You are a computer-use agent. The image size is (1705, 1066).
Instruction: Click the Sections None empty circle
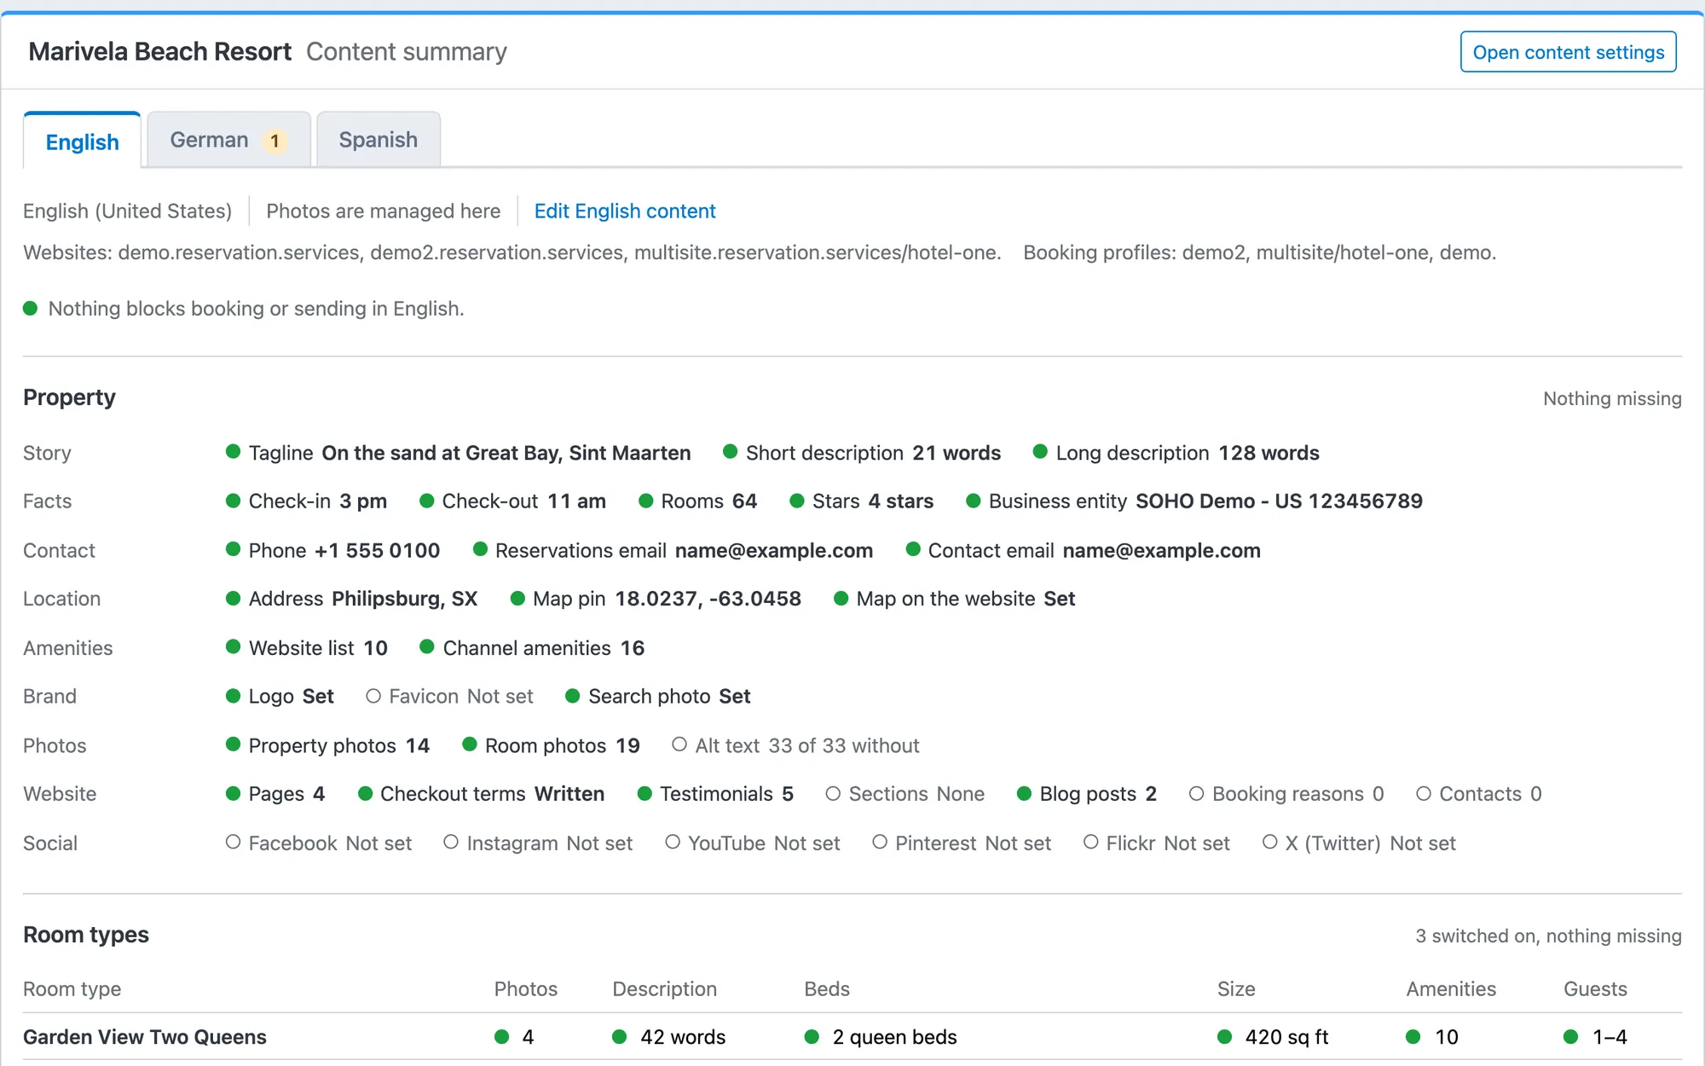point(833,794)
